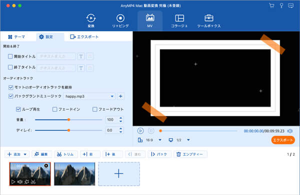This screenshot has height=195, width=300.
Task: Increase the volume value with up arrow
Action: click(120, 118)
